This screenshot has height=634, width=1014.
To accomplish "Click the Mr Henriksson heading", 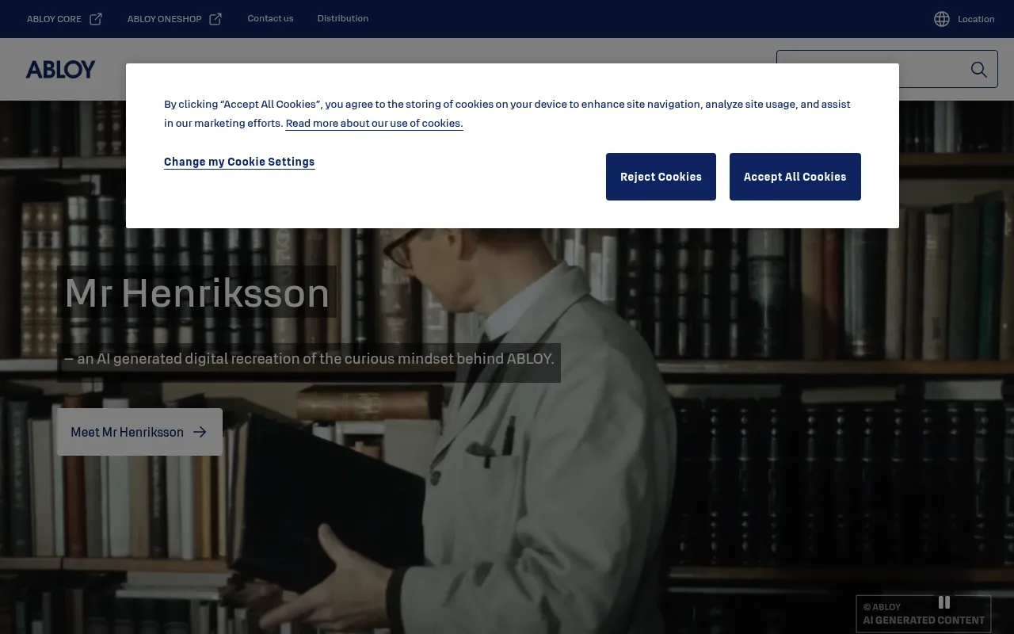I will point(196,292).
